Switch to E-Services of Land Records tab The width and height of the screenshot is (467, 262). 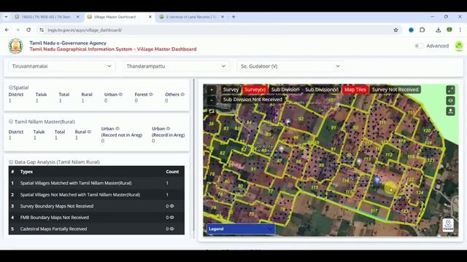(x=191, y=17)
